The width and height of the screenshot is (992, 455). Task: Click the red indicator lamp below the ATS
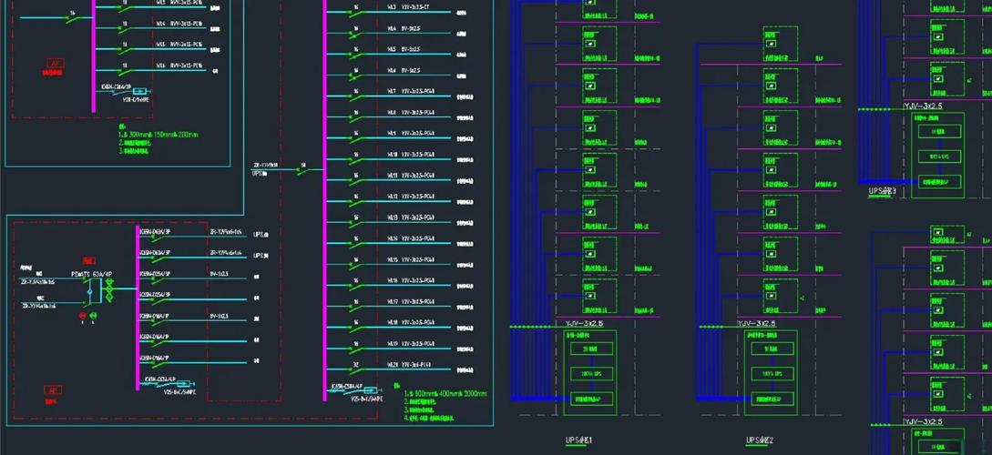coord(83,315)
